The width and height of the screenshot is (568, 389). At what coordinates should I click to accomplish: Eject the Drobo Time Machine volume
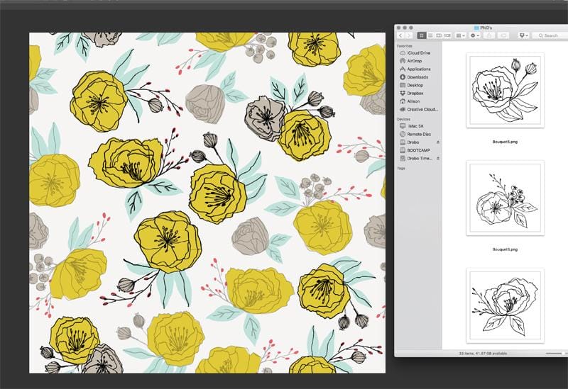click(438, 158)
